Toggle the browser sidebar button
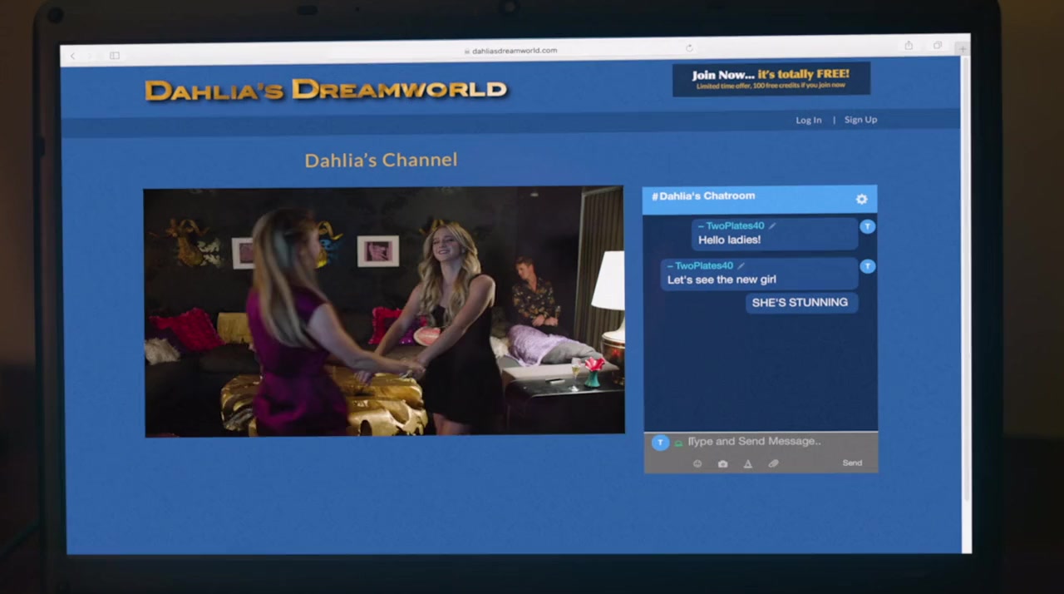 point(115,56)
